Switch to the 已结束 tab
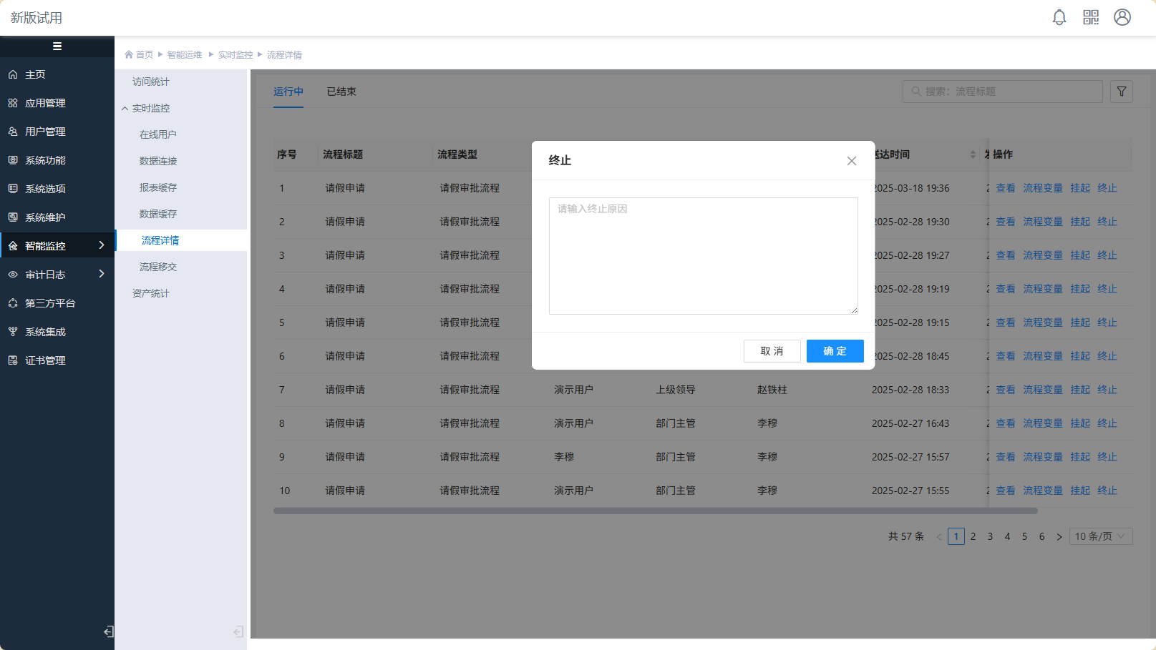Screen dimensions: 1156x650 pos(341,92)
